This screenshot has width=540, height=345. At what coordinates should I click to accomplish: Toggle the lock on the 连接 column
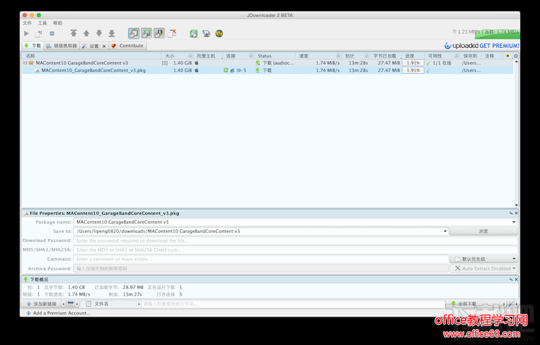(x=251, y=56)
